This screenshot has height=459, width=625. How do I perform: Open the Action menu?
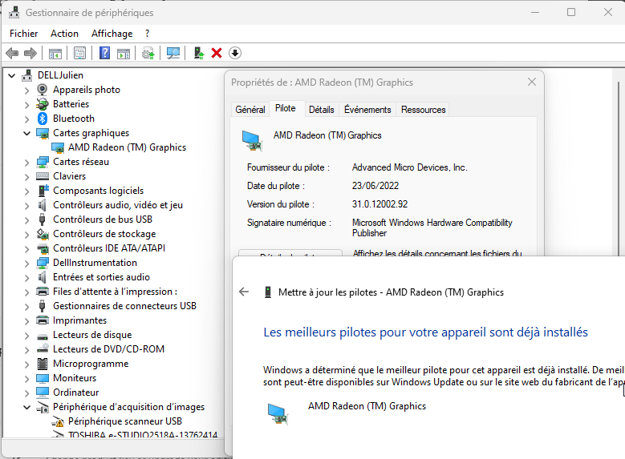click(x=64, y=34)
